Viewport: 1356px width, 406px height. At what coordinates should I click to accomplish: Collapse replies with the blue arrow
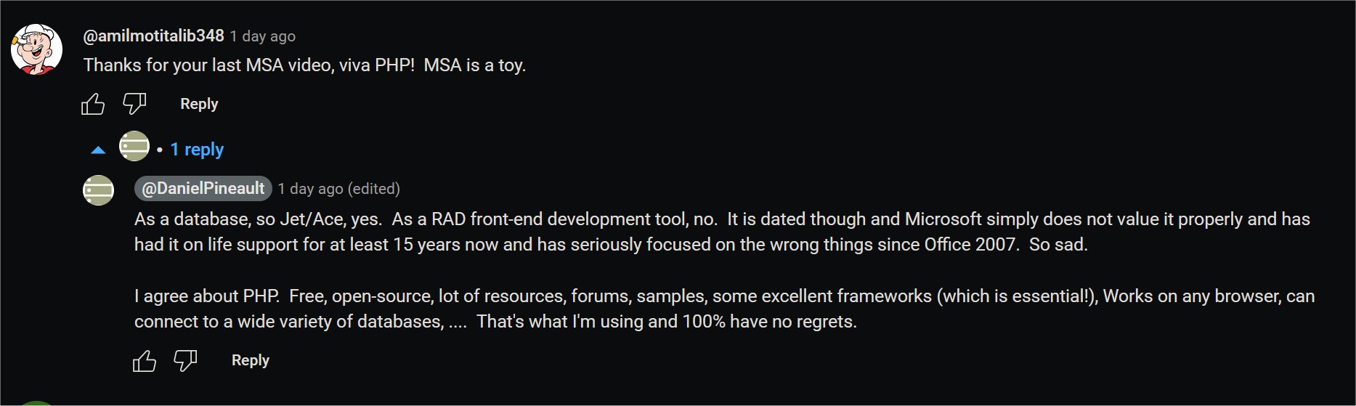pos(98,150)
